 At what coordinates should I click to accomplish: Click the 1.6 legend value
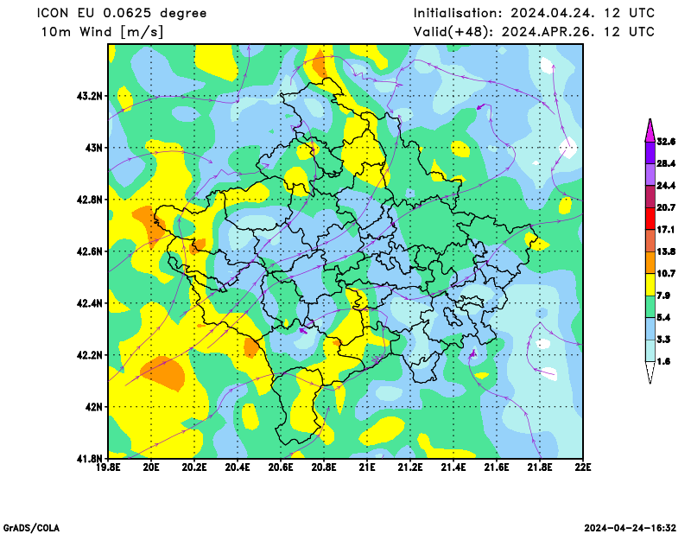click(x=663, y=362)
